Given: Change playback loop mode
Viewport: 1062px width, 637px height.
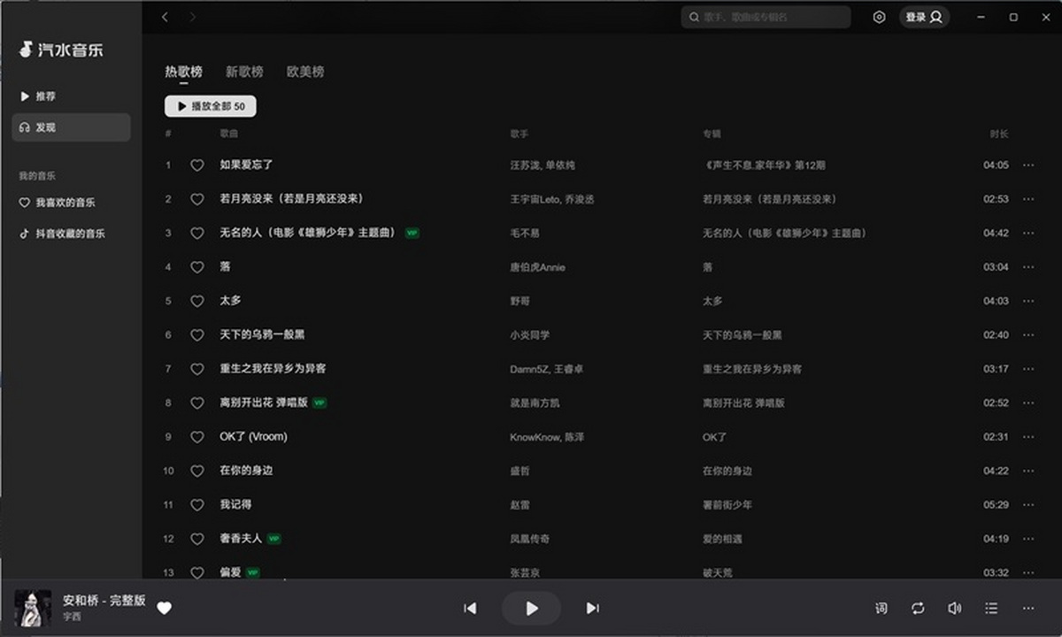Looking at the screenshot, I should coord(918,608).
